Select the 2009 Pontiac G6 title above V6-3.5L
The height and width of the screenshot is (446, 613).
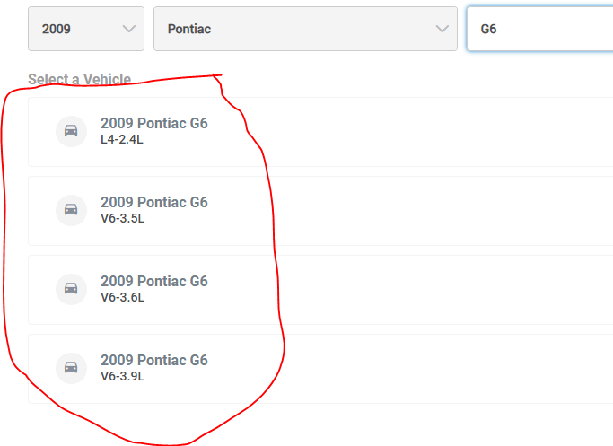(x=153, y=203)
